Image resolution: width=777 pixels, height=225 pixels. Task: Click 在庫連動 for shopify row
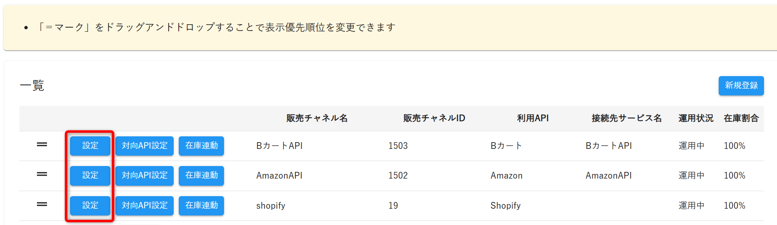pyautogui.click(x=201, y=206)
